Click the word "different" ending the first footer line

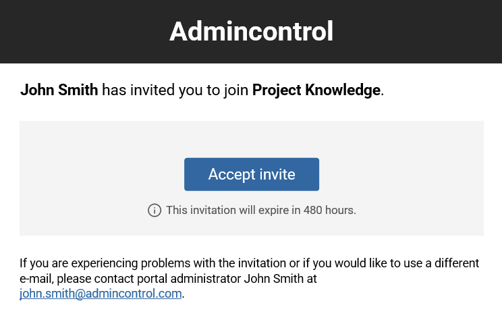457,263
